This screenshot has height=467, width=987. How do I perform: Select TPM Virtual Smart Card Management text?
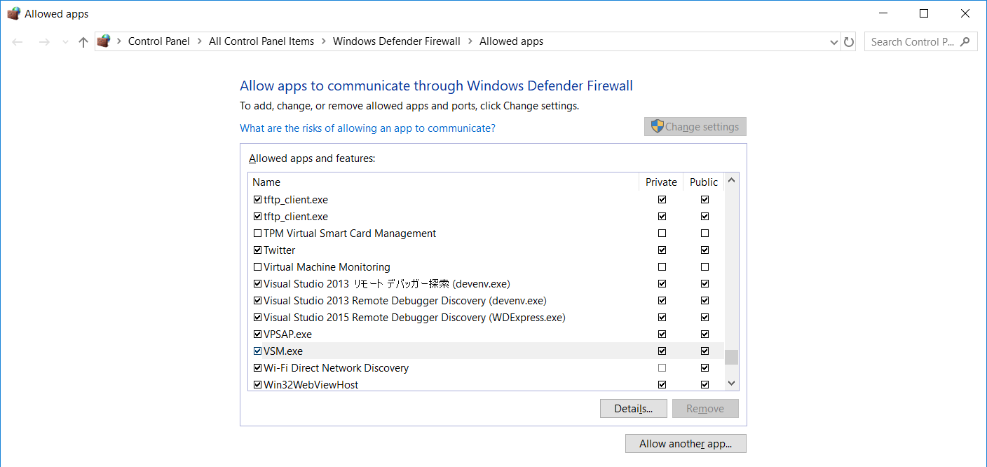point(350,233)
